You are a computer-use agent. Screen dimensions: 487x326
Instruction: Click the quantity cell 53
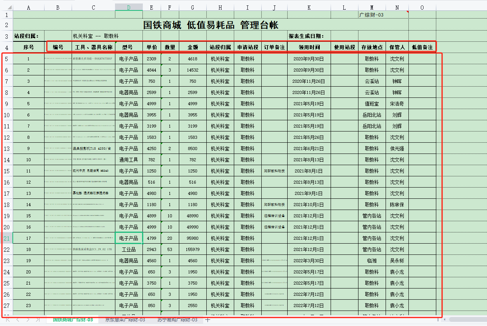[x=170, y=249]
